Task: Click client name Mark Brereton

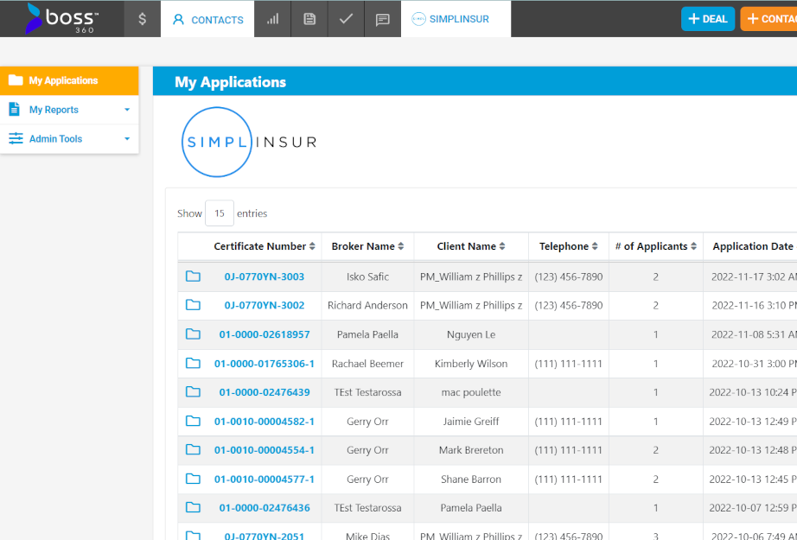Action: point(471,450)
